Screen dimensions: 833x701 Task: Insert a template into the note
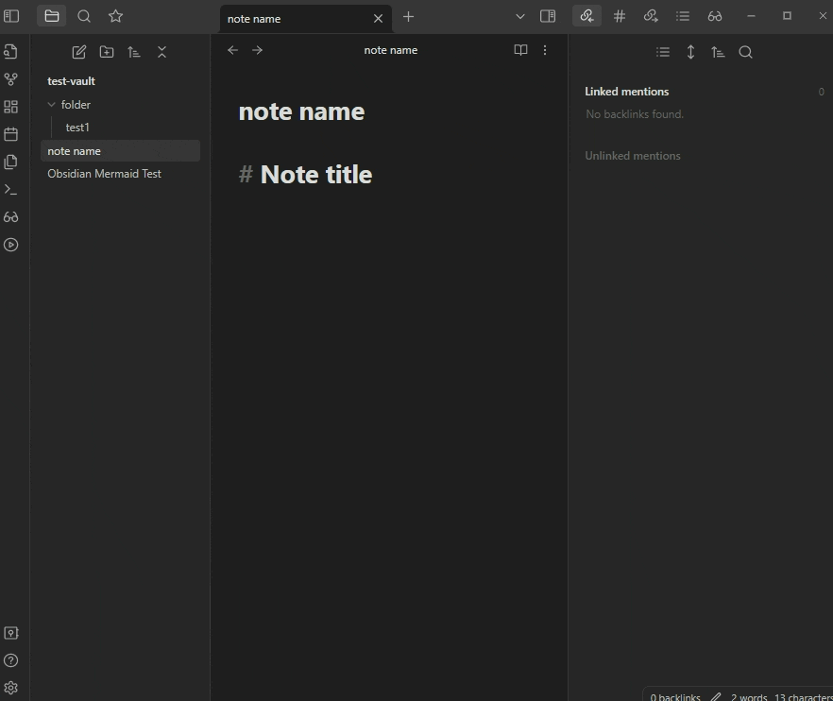(11, 161)
